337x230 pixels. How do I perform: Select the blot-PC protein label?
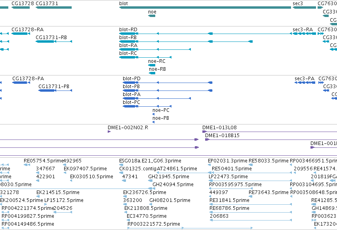131,102
